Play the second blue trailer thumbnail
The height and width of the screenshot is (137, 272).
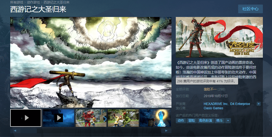tap(59, 118)
